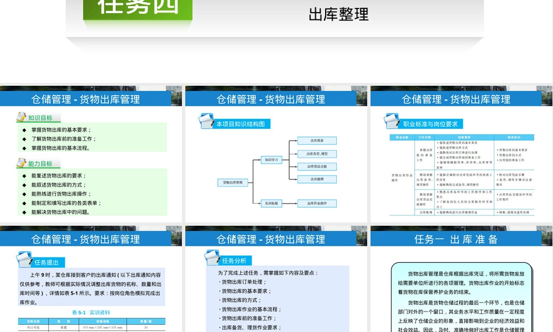
Task: Click the blue header above 任务分析 slide
Action: coord(271,239)
